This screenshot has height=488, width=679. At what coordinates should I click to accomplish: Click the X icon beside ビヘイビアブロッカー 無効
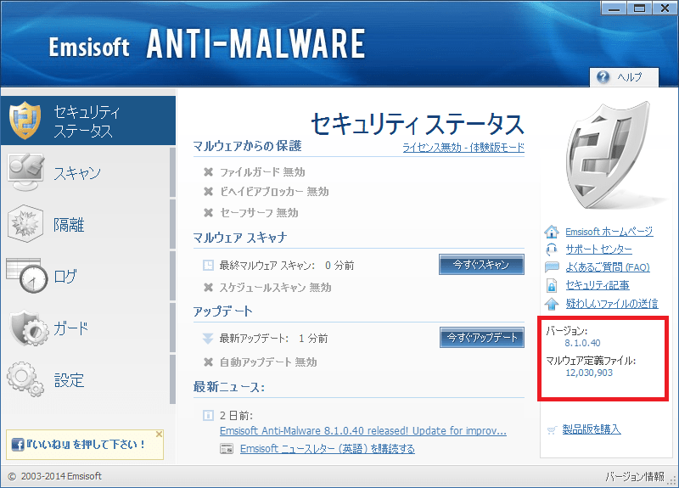click(x=208, y=191)
